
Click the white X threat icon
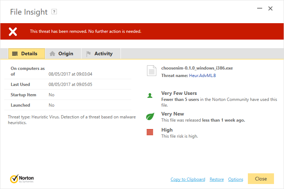[13, 31]
